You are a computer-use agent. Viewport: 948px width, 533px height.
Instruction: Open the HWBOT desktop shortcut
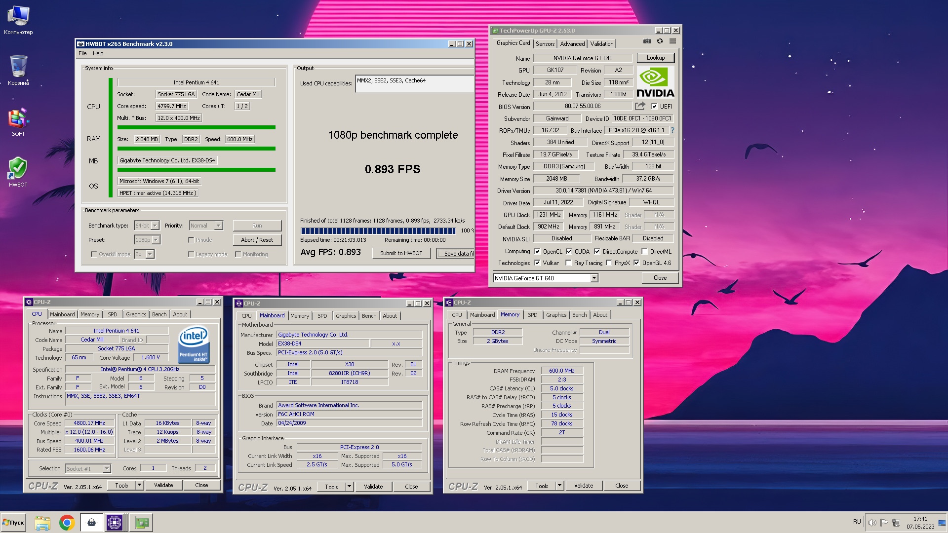tap(18, 172)
